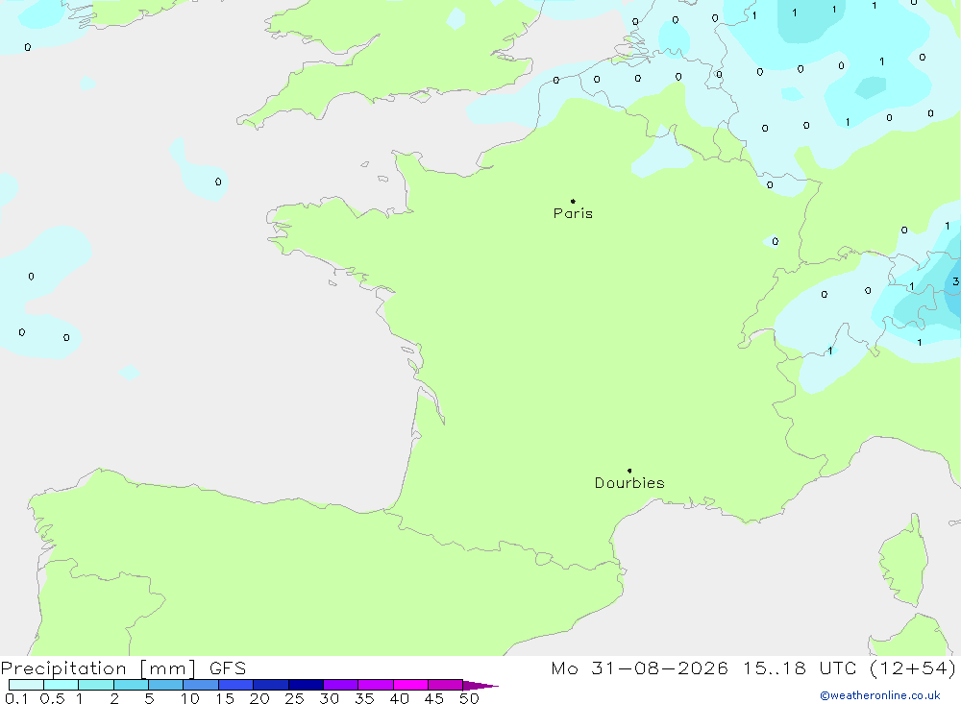Image resolution: width=961 pixels, height=704 pixels.
Task: Select the lightest 0.1 mm legend swatch
Action: (x=26, y=685)
